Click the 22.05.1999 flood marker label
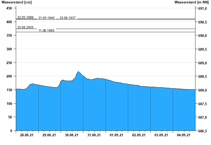 coord(25,17)
